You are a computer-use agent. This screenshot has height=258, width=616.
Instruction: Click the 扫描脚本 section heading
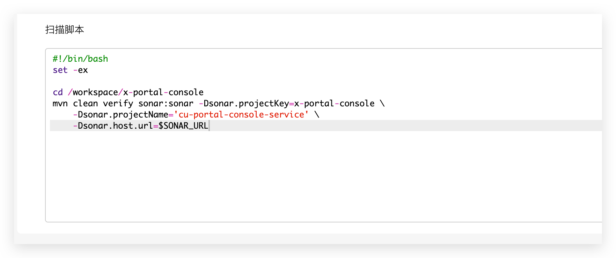coord(65,30)
